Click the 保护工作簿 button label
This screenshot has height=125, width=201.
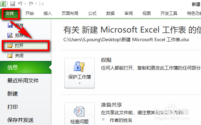pos(80,77)
